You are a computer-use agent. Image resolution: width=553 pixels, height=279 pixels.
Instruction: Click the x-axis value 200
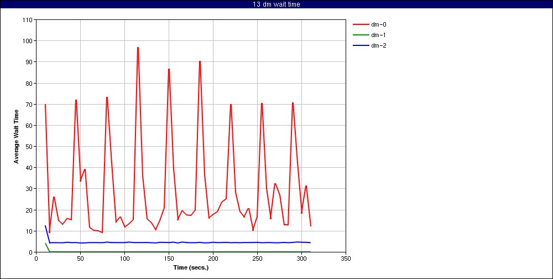213,259
